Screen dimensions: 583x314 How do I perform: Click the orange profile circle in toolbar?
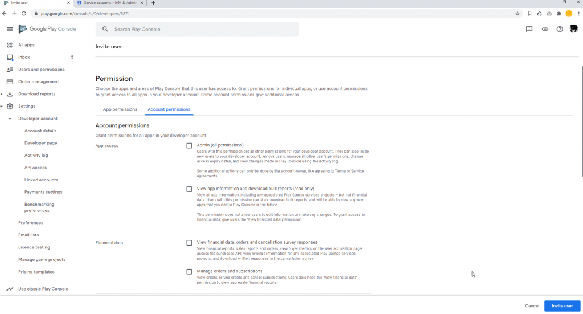[569, 14]
